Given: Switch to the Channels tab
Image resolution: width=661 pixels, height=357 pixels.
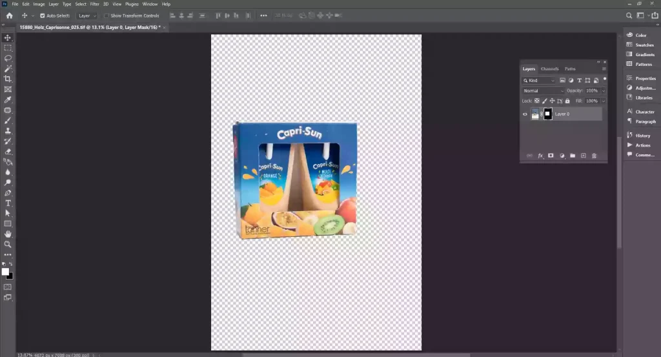Looking at the screenshot, I should [x=549, y=68].
